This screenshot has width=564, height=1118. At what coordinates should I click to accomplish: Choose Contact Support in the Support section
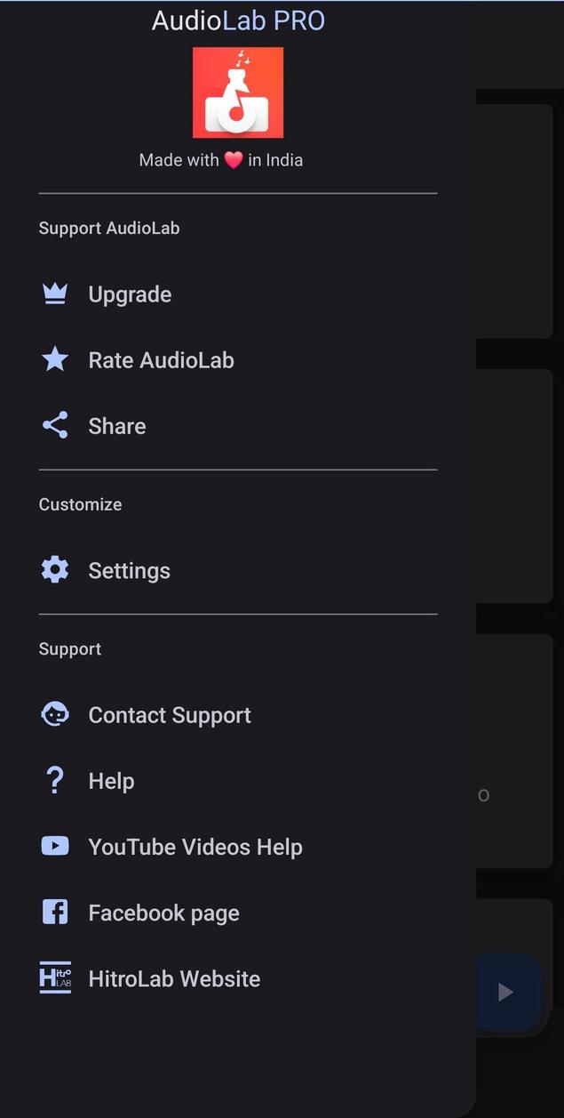(169, 714)
